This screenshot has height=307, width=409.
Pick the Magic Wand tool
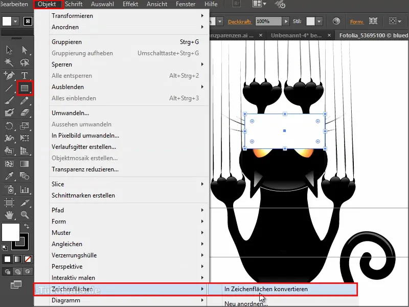point(9,62)
